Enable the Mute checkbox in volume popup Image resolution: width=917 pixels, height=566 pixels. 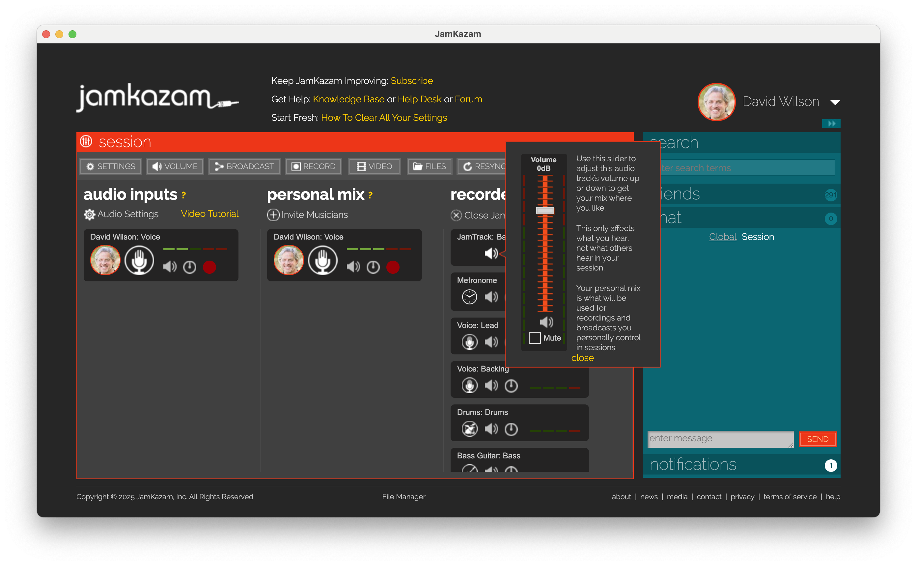[535, 338]
